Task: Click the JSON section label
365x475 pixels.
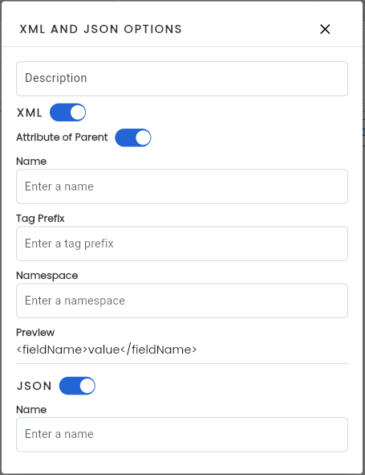Action: (x=34, y=386)
